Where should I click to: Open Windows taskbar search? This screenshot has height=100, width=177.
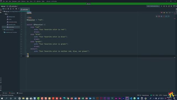pyautogui.click(x=6, y=98)
